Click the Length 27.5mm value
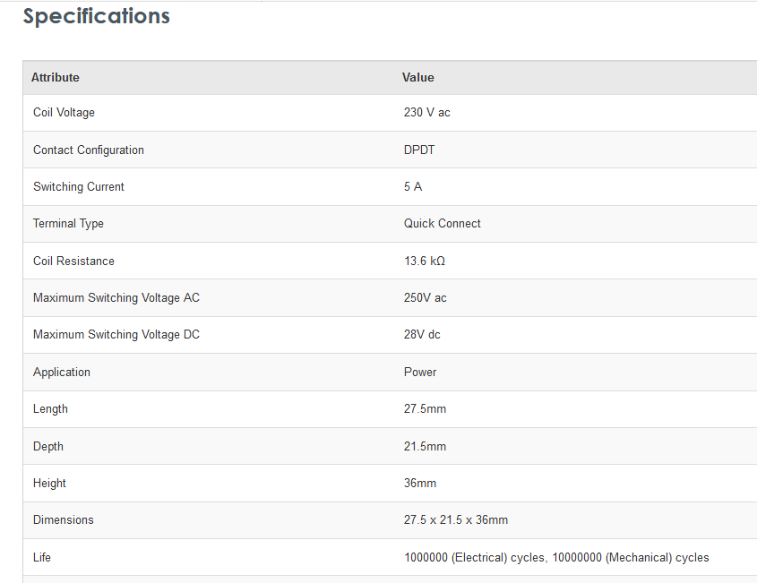This screenshot has width=757, height=583. [x=425, y=408]
